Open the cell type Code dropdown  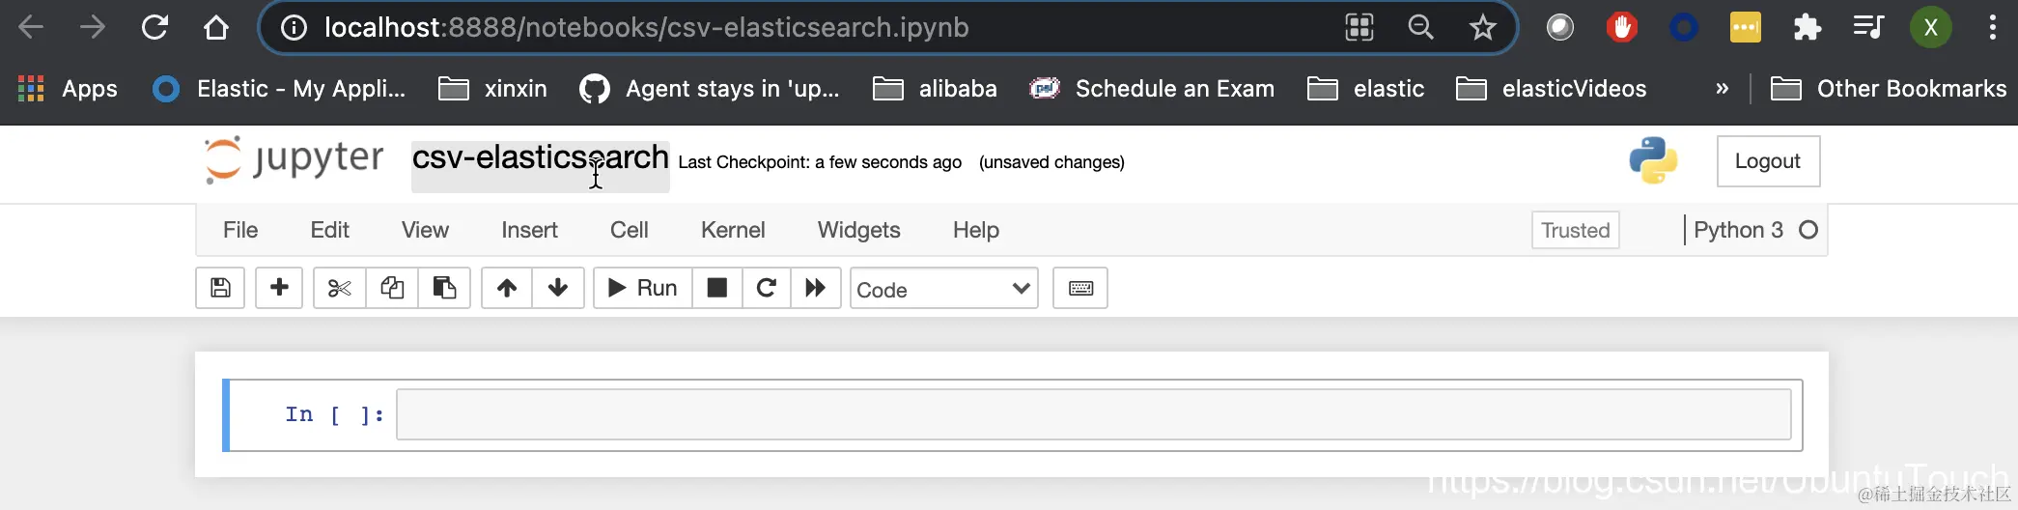click(943, 289)
